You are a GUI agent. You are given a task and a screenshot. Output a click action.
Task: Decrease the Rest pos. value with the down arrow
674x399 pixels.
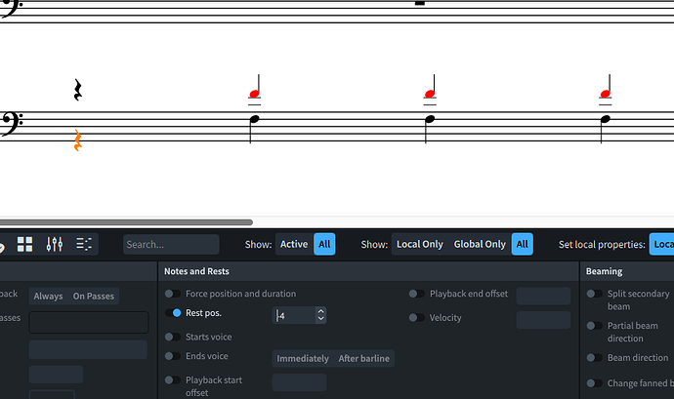point(320,319)
